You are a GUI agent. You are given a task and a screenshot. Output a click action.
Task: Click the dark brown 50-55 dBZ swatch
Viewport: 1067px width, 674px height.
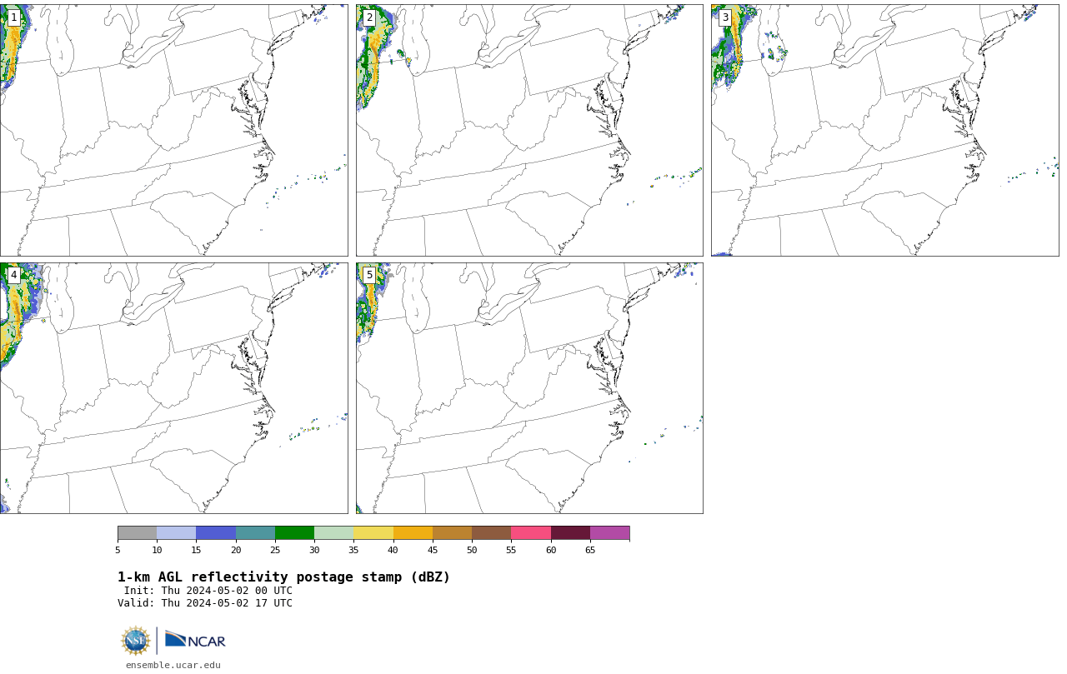click(491, 533)
